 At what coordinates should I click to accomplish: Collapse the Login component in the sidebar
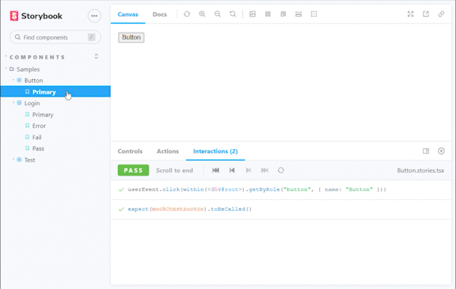click(32, 103)
